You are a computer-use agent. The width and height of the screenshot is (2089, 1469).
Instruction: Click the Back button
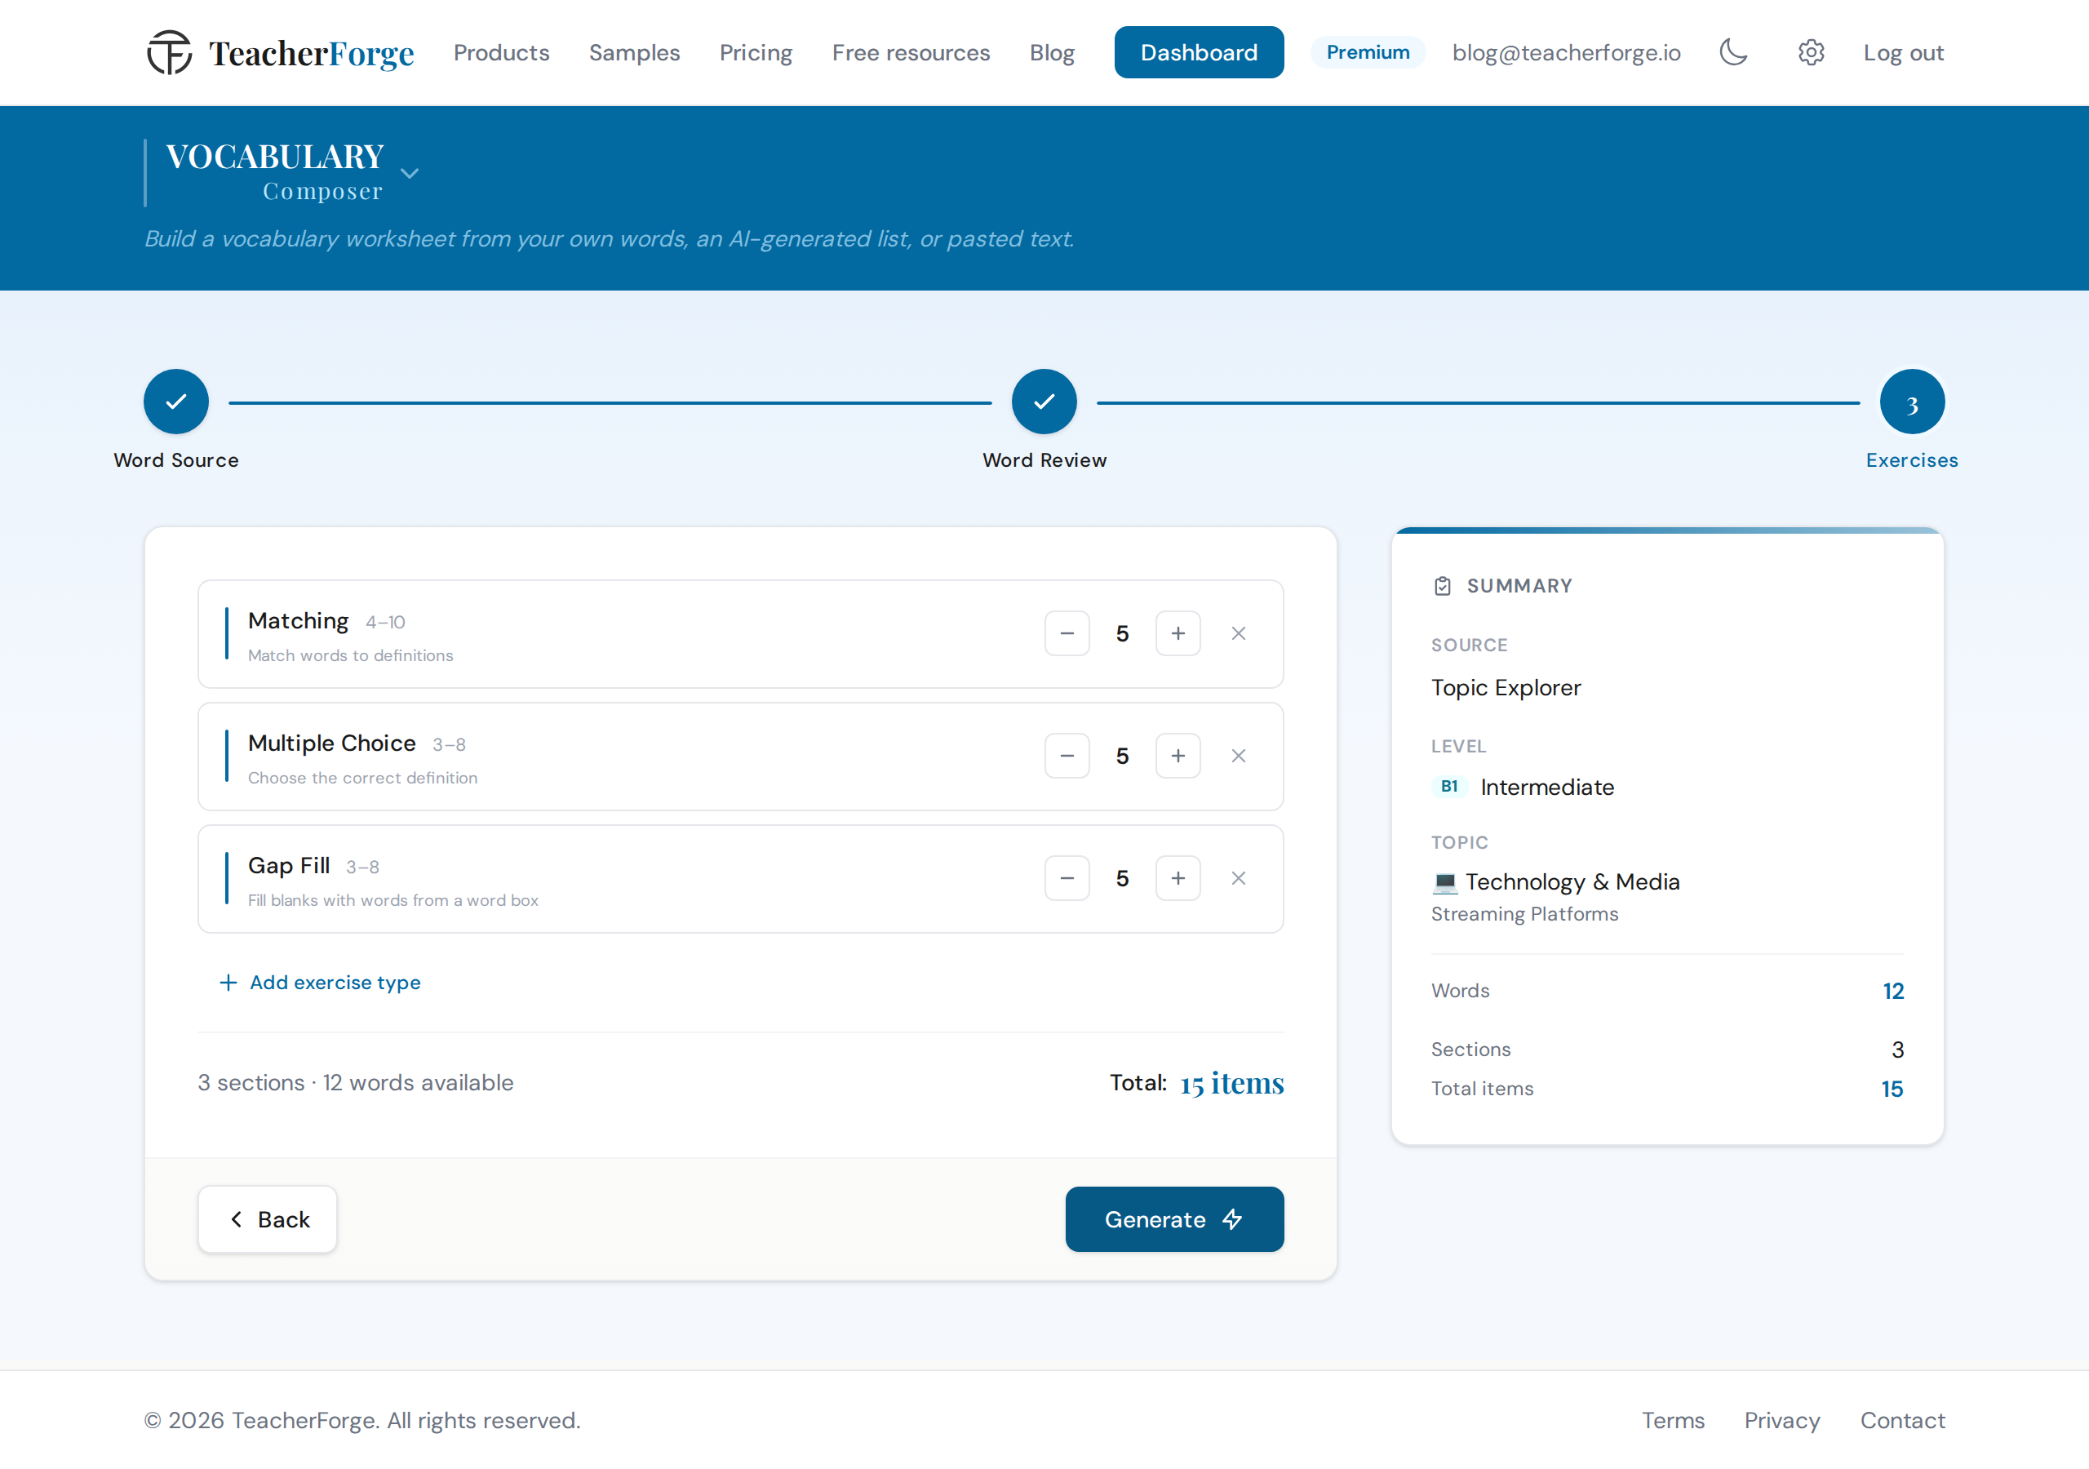268,1219
